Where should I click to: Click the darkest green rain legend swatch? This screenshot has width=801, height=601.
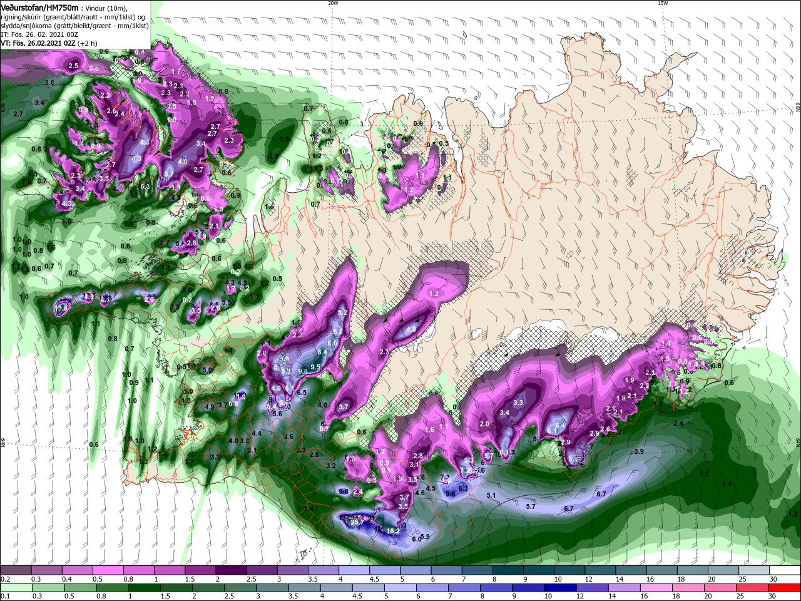tap(145, 588)
